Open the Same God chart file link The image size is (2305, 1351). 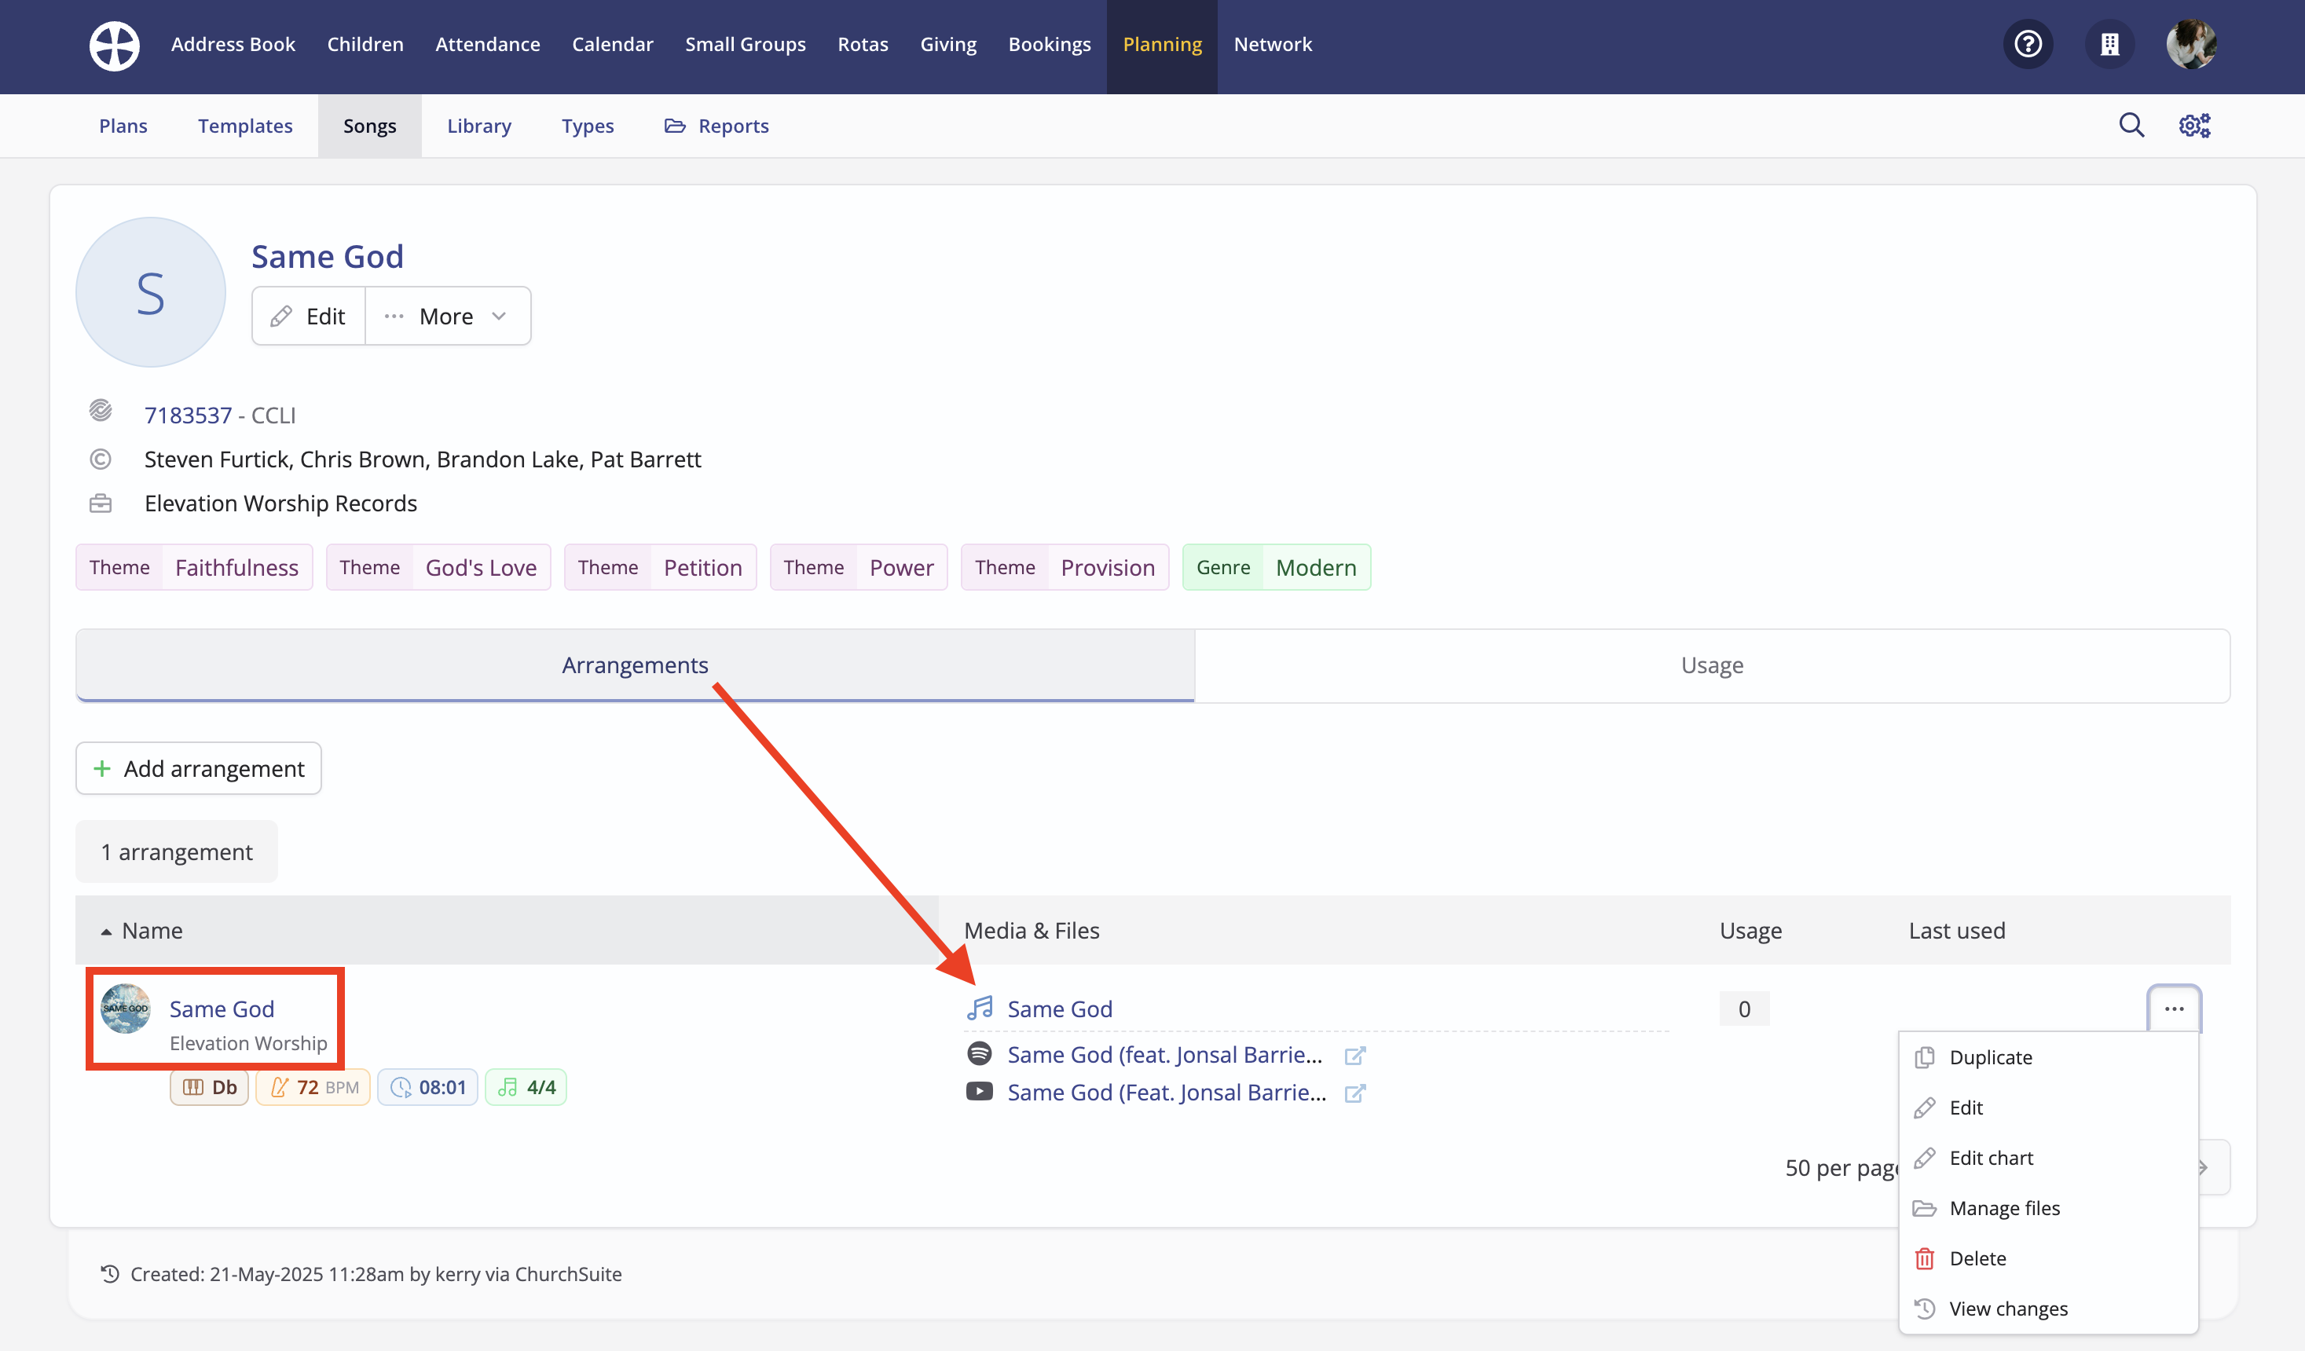point(1059,1008)
